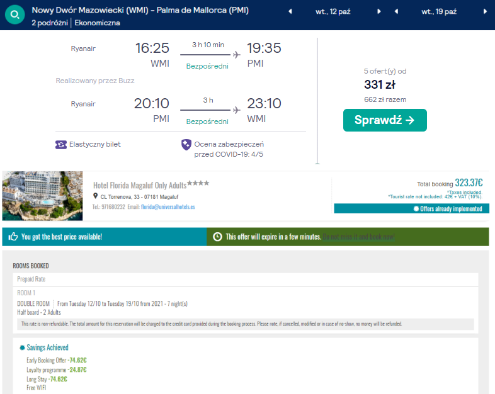Click the Free WIFI line

[x=36, y=388]
